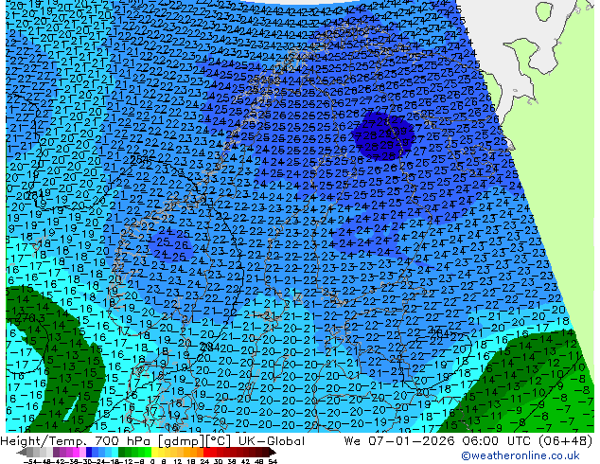
Task: Click the 'UK-Global' model name label
Action: [272, 441]
